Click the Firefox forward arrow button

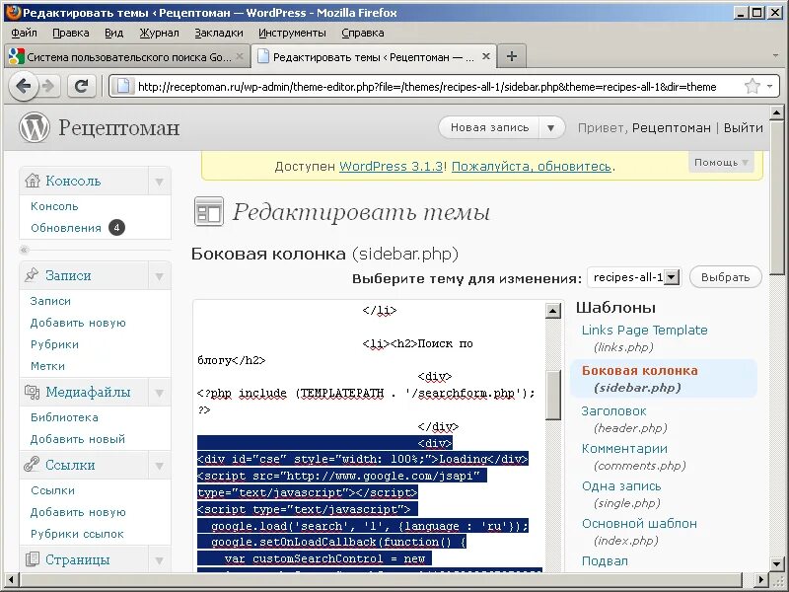pos(47,86)
